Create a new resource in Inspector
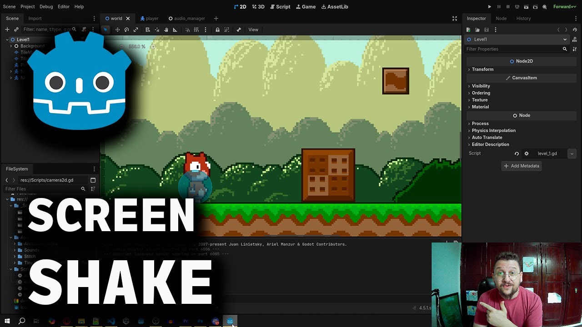Image resolution: width=582 pixels, height=327 pixels. [468, 30]
